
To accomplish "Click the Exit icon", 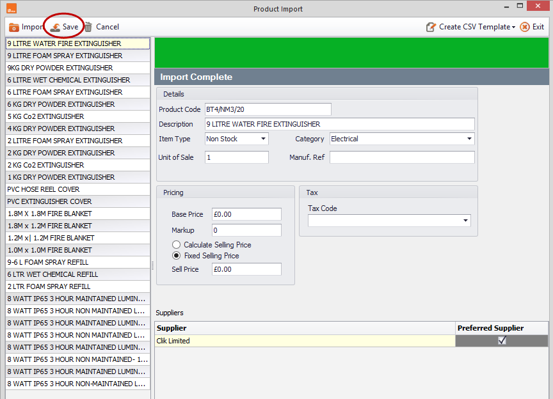I will (525, 27).
